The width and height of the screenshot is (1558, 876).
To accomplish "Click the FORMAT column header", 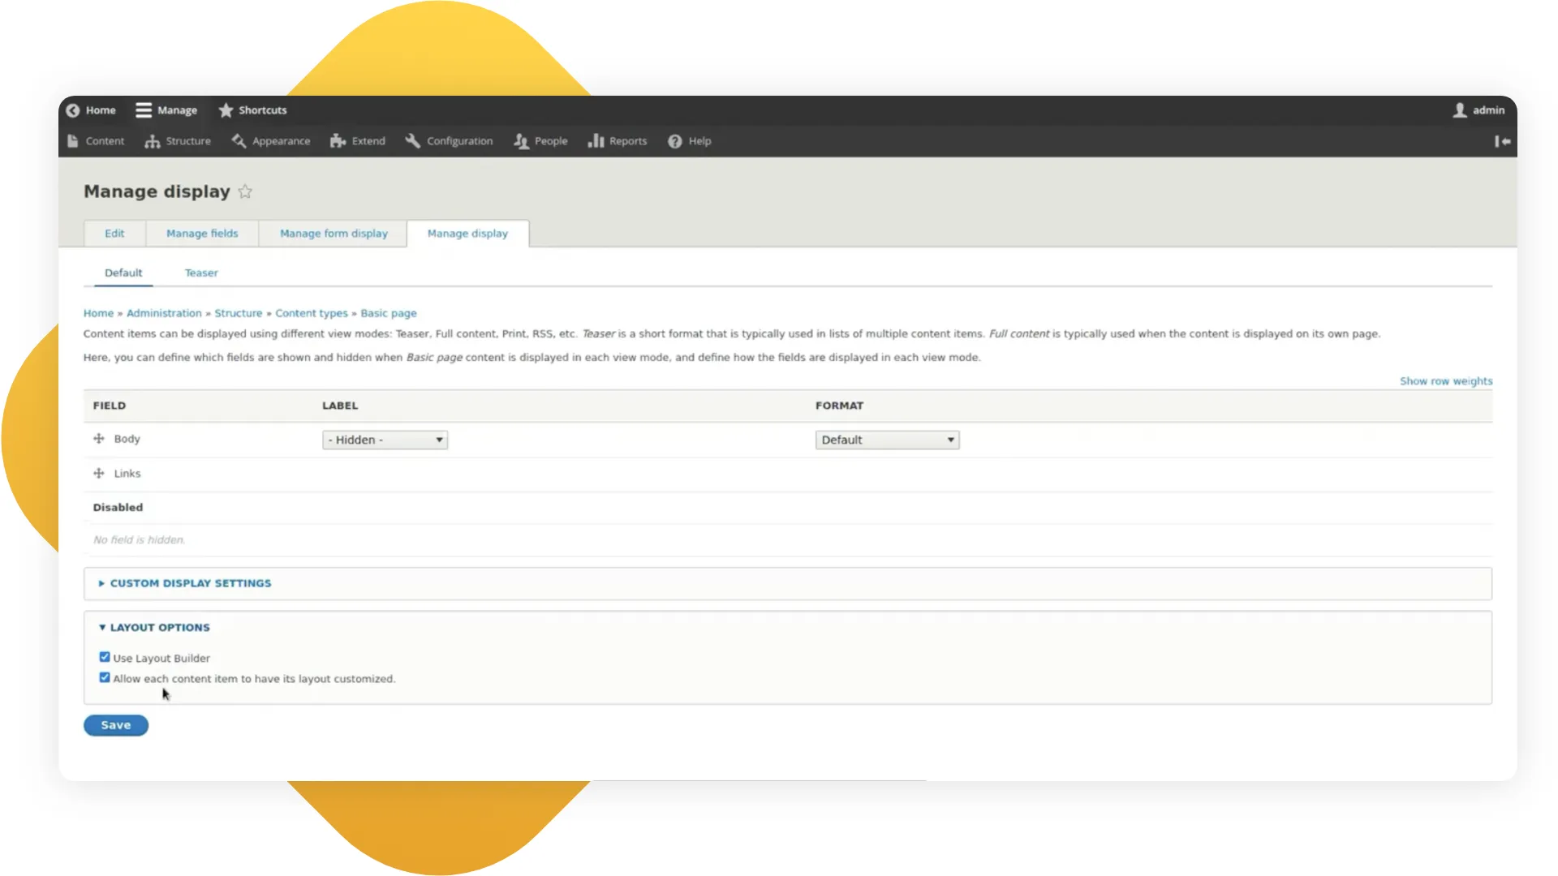I will pos(840,406).
